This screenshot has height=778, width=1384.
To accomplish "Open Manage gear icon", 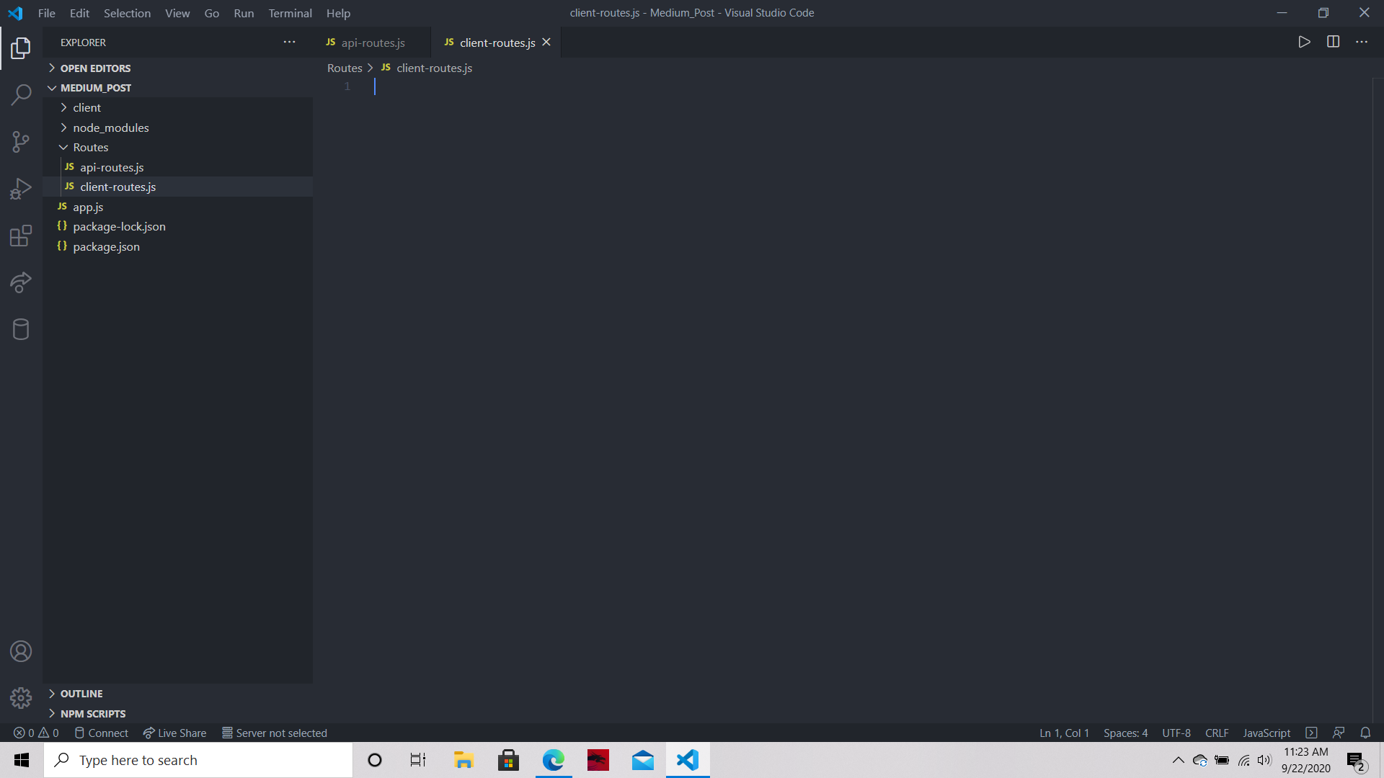I will coord(21,698).
